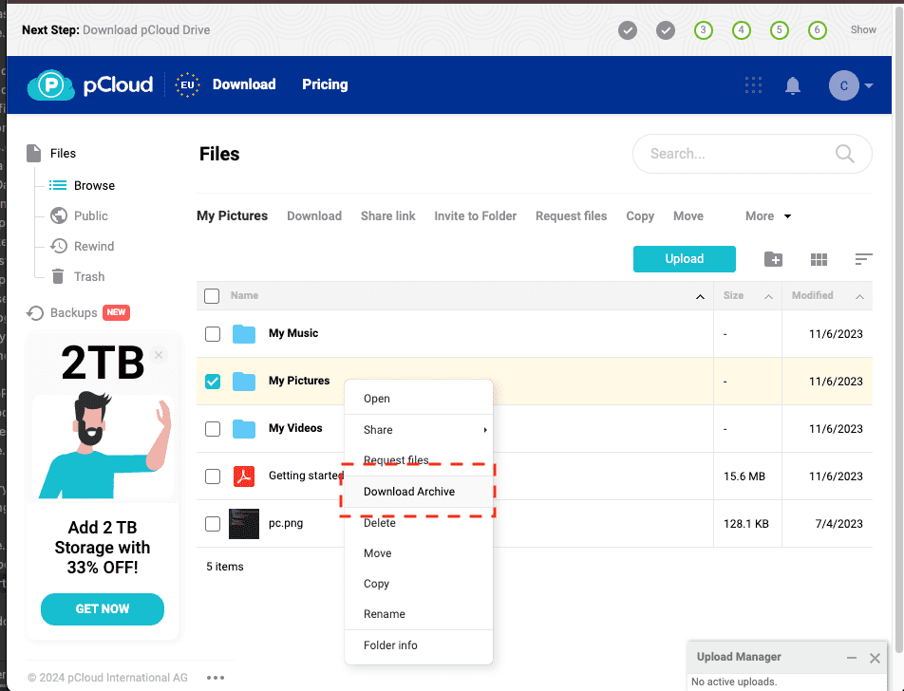Close the Upload Manager panel
This screenshot has width=904, height=691.
click(x=875, y=658)
